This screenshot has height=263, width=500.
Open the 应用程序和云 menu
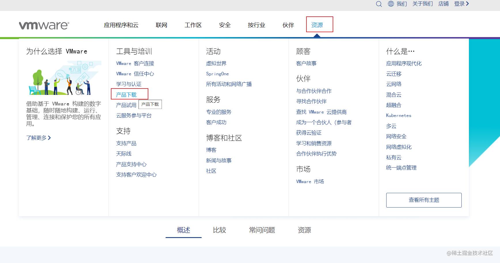point(121,25)
